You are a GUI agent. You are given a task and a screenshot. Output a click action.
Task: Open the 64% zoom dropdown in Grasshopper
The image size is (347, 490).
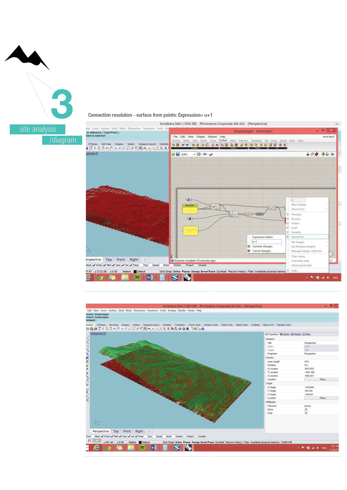tap(194, 154)
